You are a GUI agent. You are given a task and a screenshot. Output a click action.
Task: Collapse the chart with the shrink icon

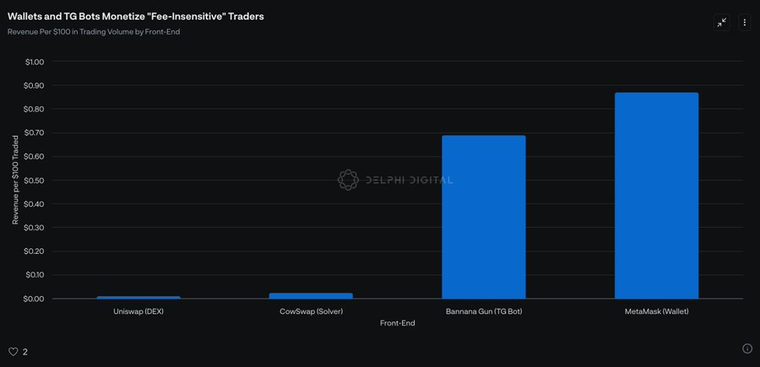721,23
